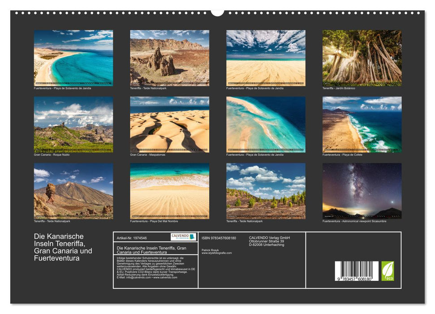
Task: Open the Playa Del Mal Nombre photo
Action: point(169,191)
